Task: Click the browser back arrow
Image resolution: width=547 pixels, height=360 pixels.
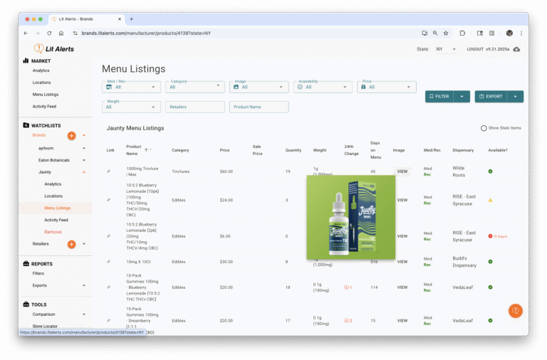Action: tap(26, 33)
